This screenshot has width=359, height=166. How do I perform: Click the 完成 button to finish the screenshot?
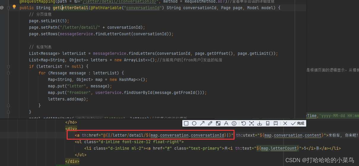point(298,123)
